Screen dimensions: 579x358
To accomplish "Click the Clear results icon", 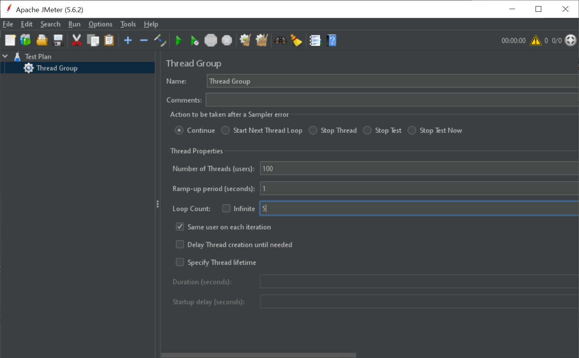I will (245, 40).
